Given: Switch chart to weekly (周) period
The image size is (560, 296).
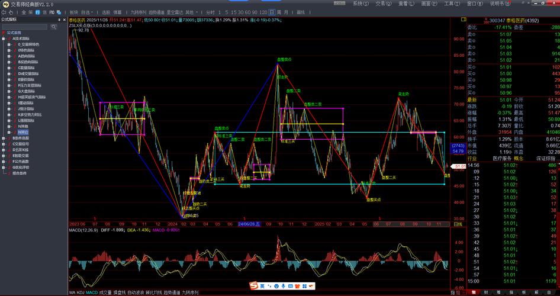Looking at the screenshot, I should 279,12.
